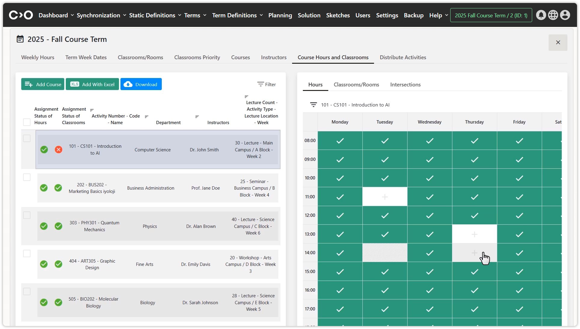The height and width of the screenshot is (329, 580).
Task: Click the red classroom status icon for CS101
Action: coord(59,150)
